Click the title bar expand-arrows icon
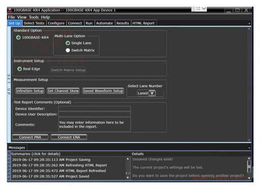The width and height of the screenshot is (260, 189). tap(199, 9)
